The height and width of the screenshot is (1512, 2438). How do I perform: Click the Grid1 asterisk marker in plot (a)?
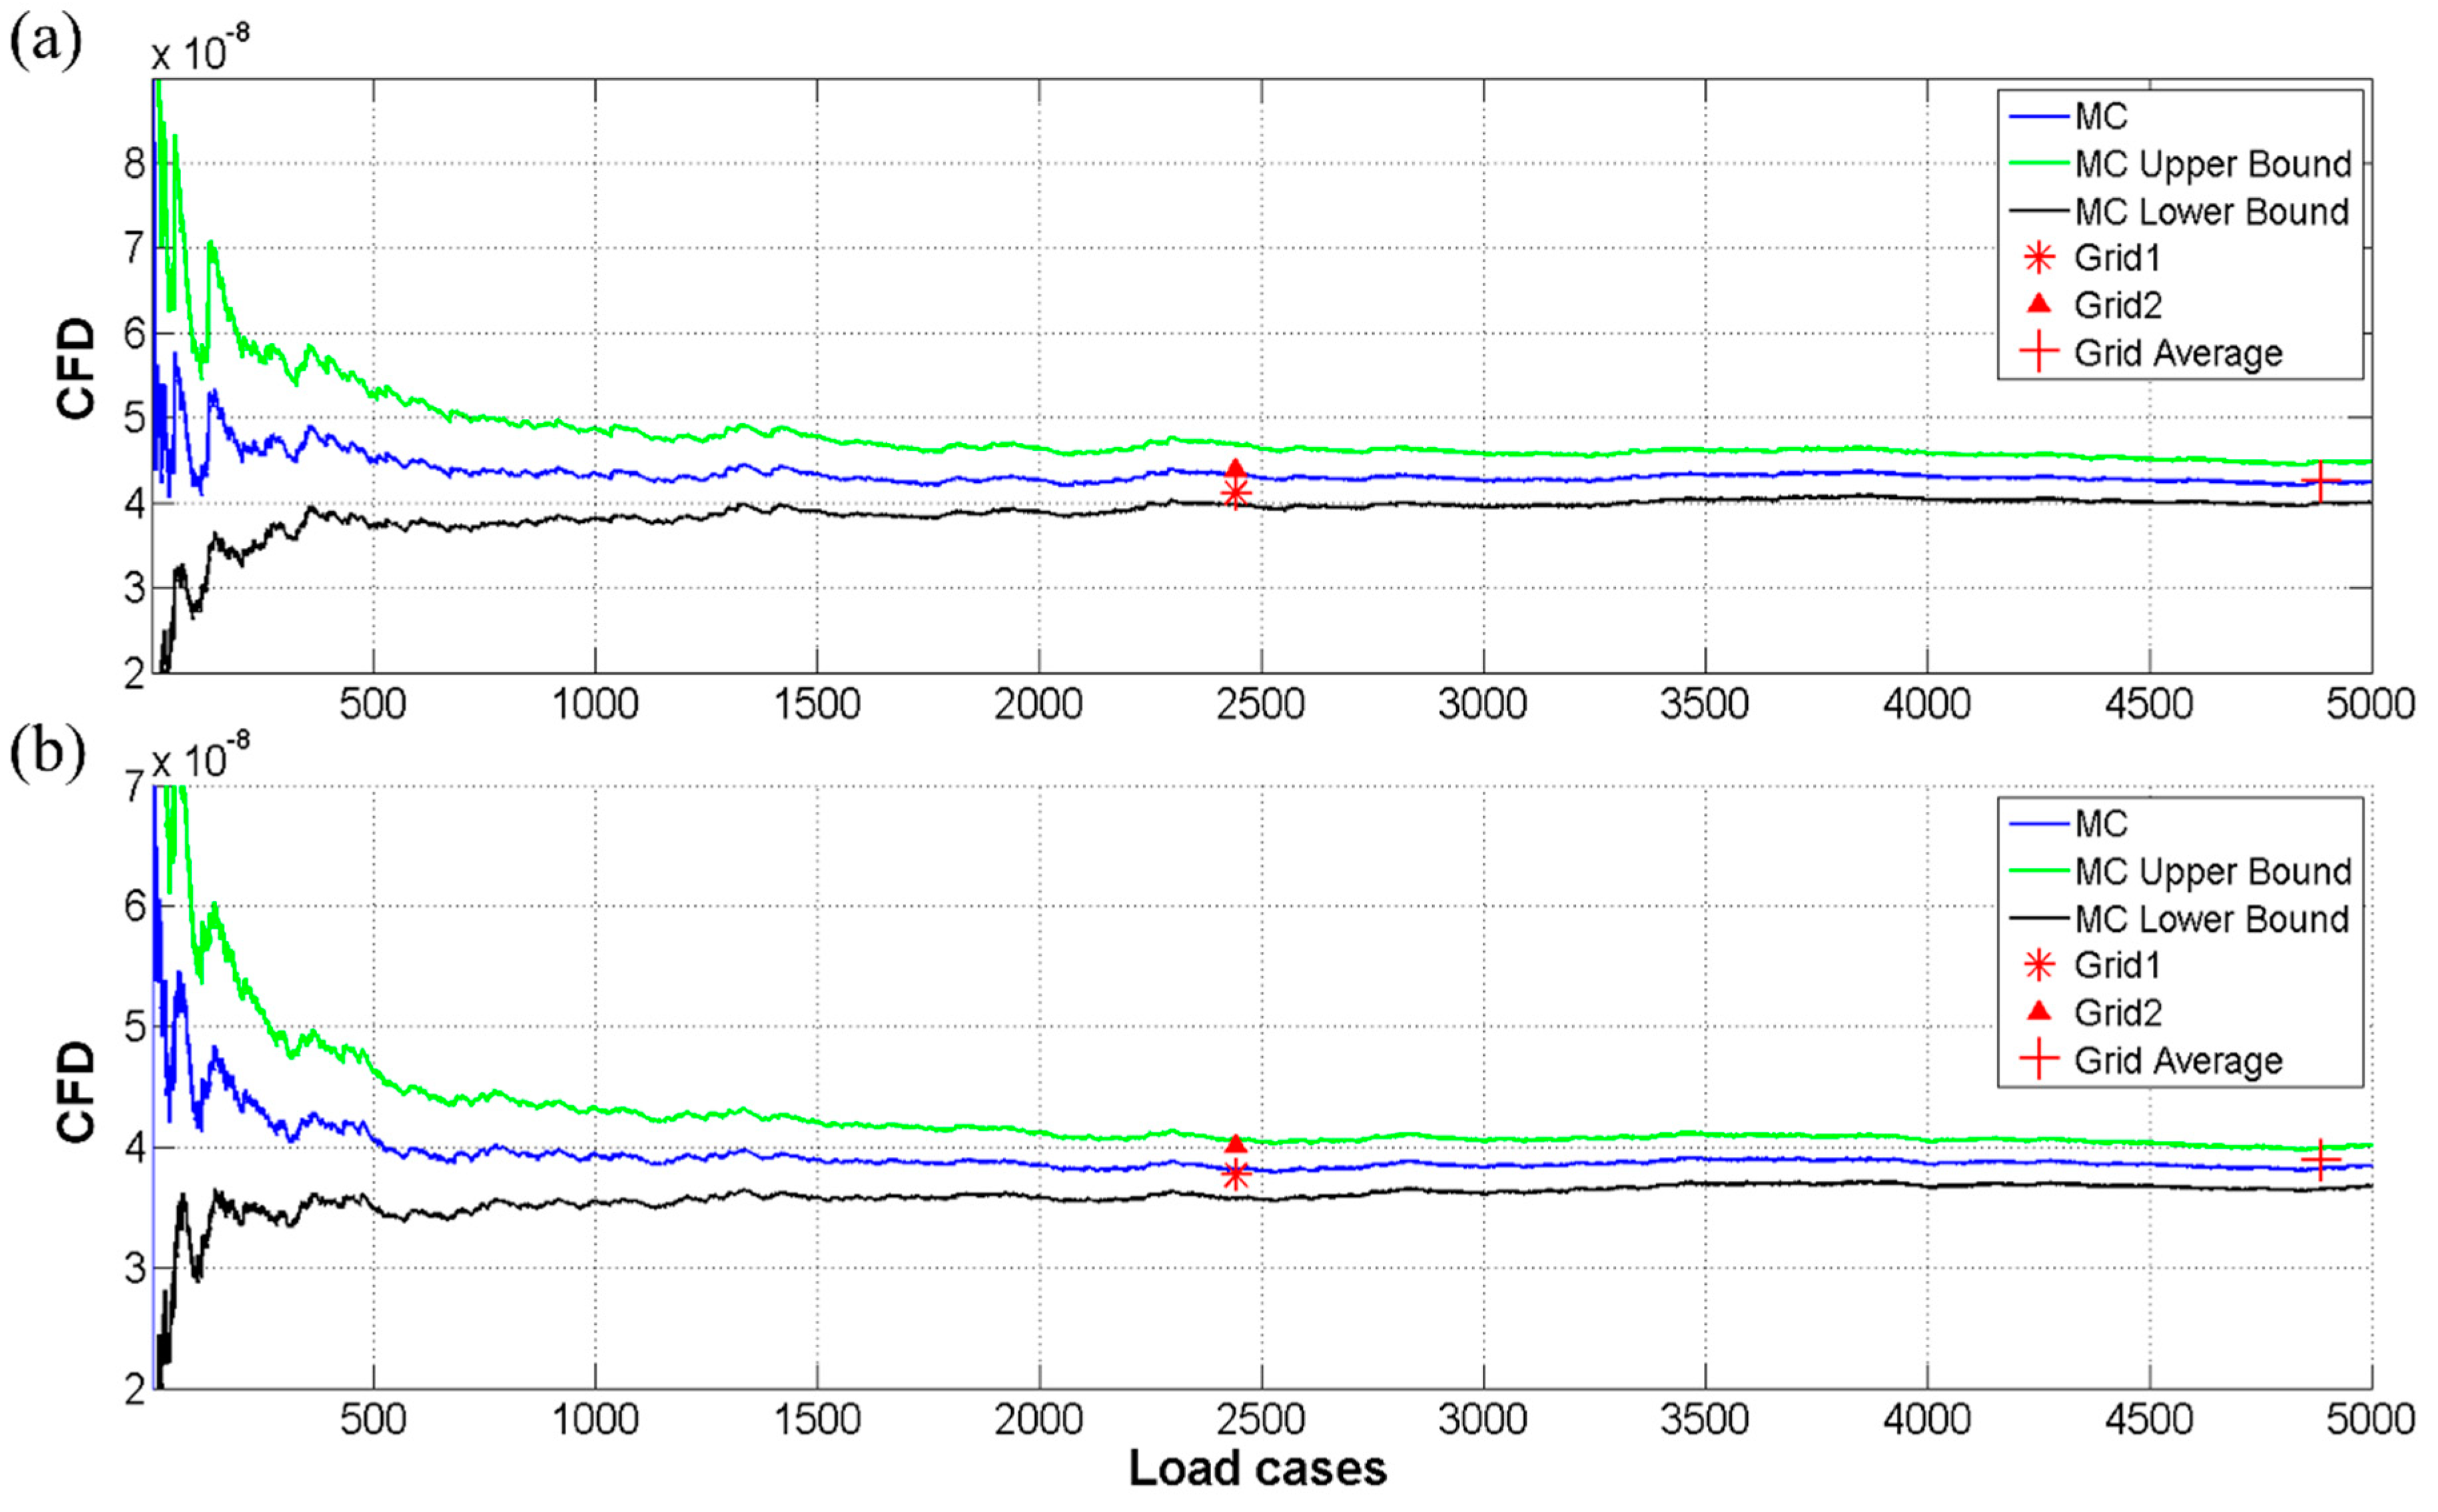1236,492
